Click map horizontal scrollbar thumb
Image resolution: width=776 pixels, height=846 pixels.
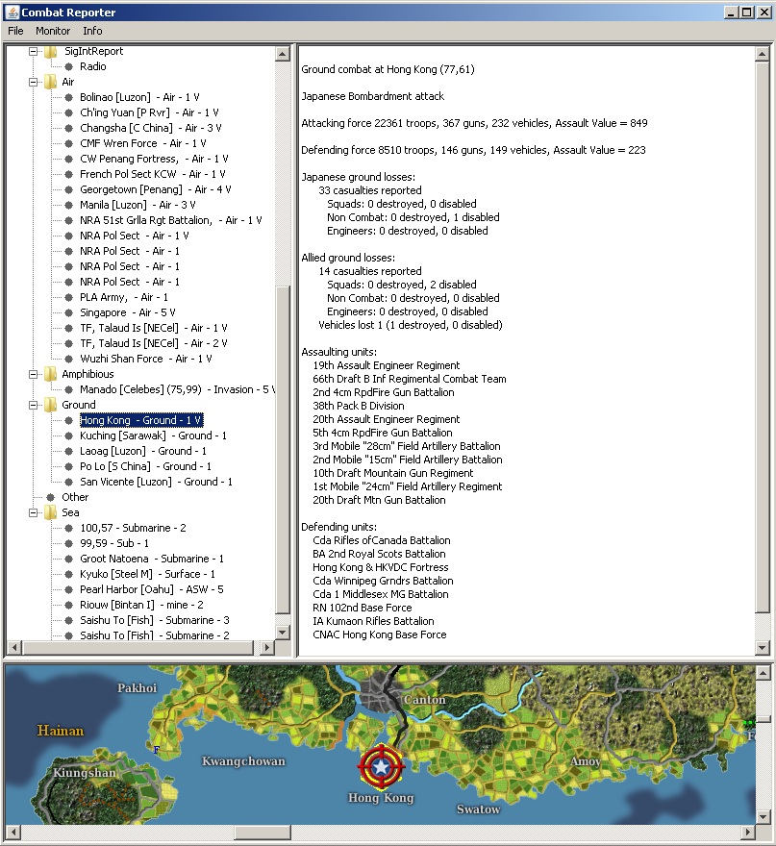pos(263,833)
